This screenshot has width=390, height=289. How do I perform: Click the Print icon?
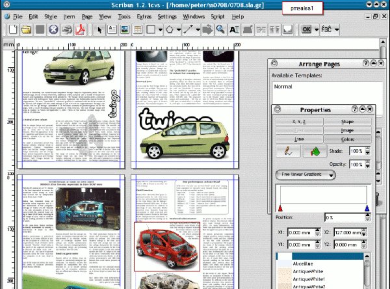67,29
